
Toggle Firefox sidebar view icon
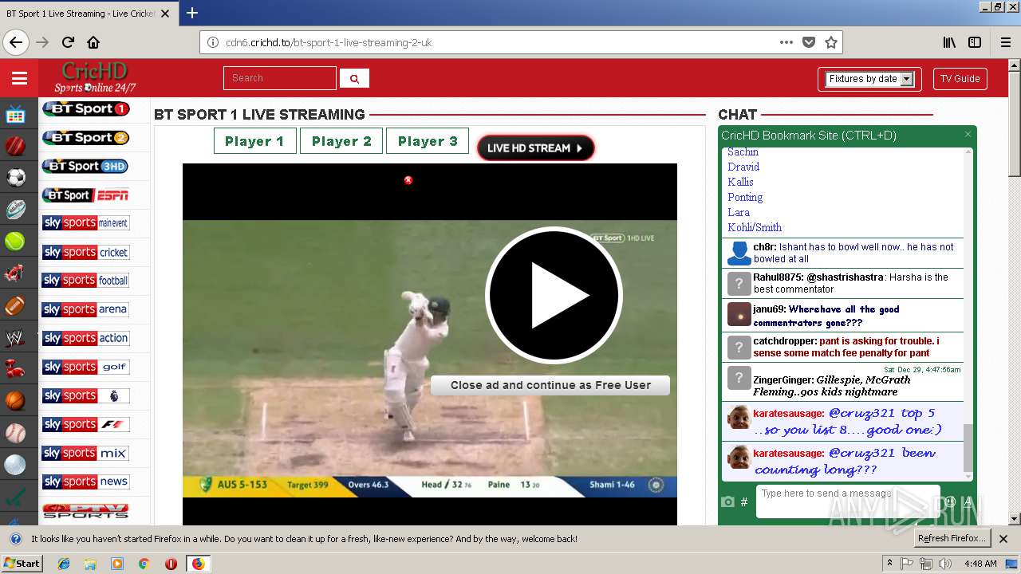(x=975, y=42)
